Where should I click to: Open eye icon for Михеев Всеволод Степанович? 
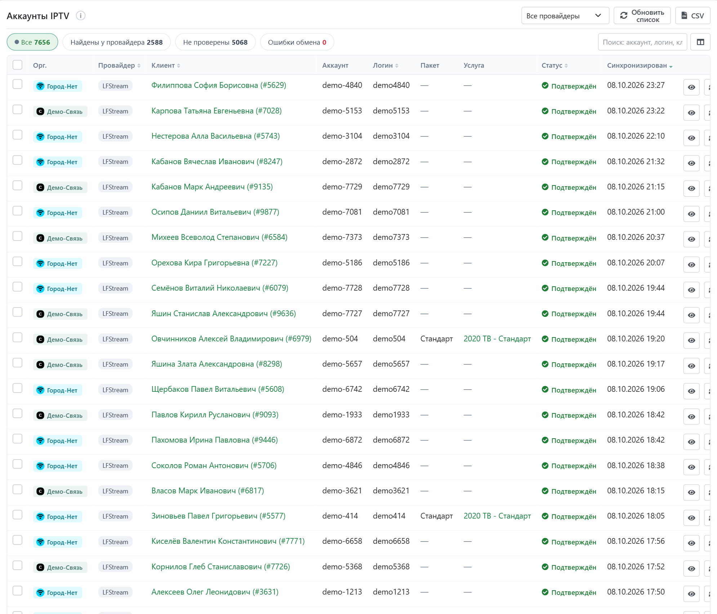691,239
